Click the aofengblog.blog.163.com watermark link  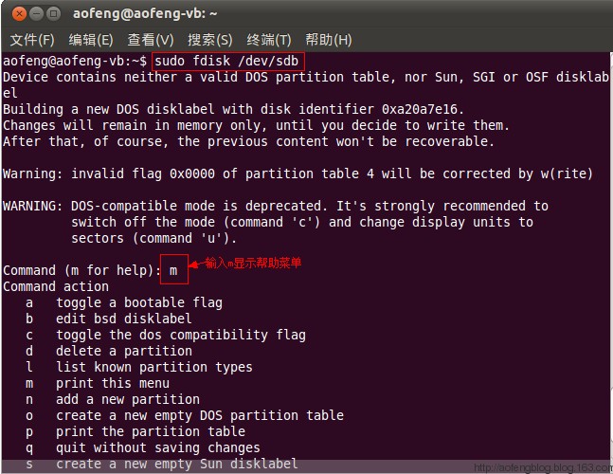543,467
